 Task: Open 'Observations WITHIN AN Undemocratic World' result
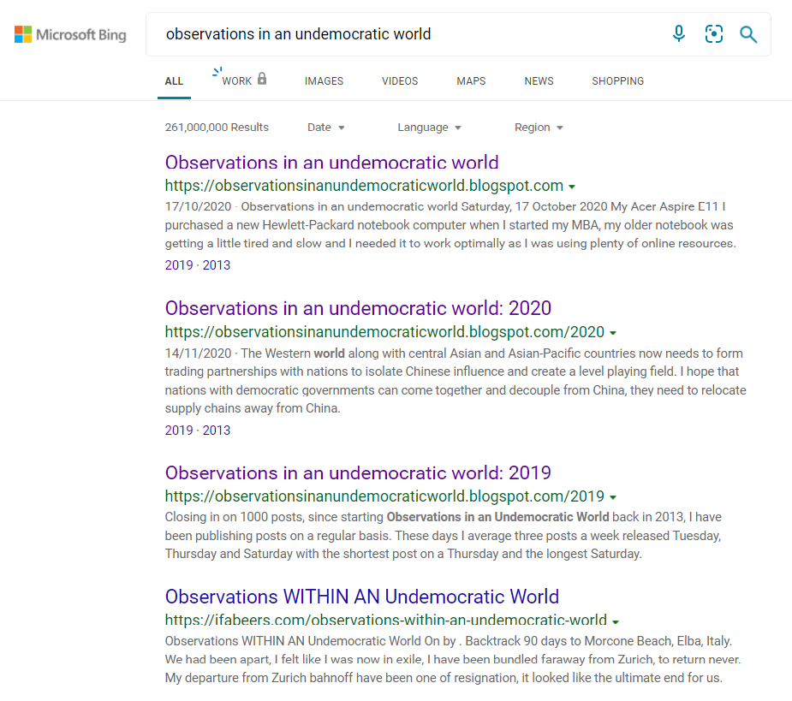pyautogui.click(x=361, y=597)
